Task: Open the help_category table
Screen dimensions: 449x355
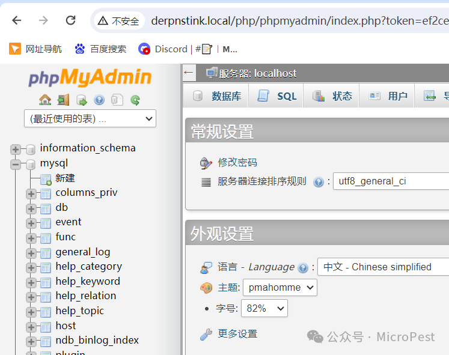Action: (88, 267)
